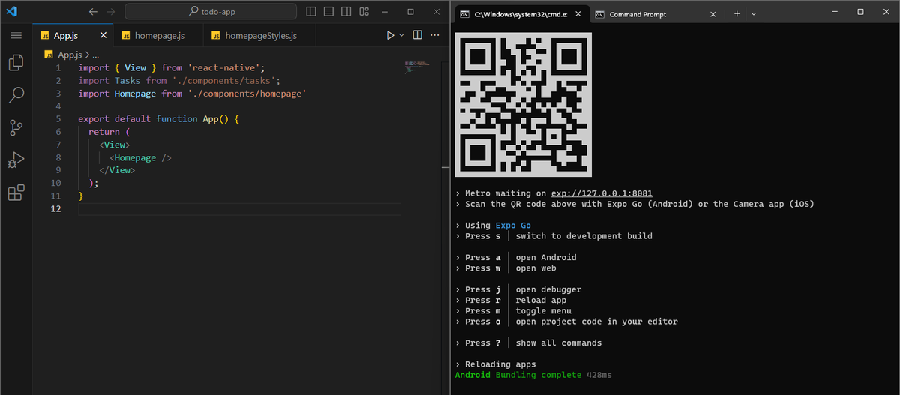Open the editor More Actions ellipsis

[x=436, y=35]
